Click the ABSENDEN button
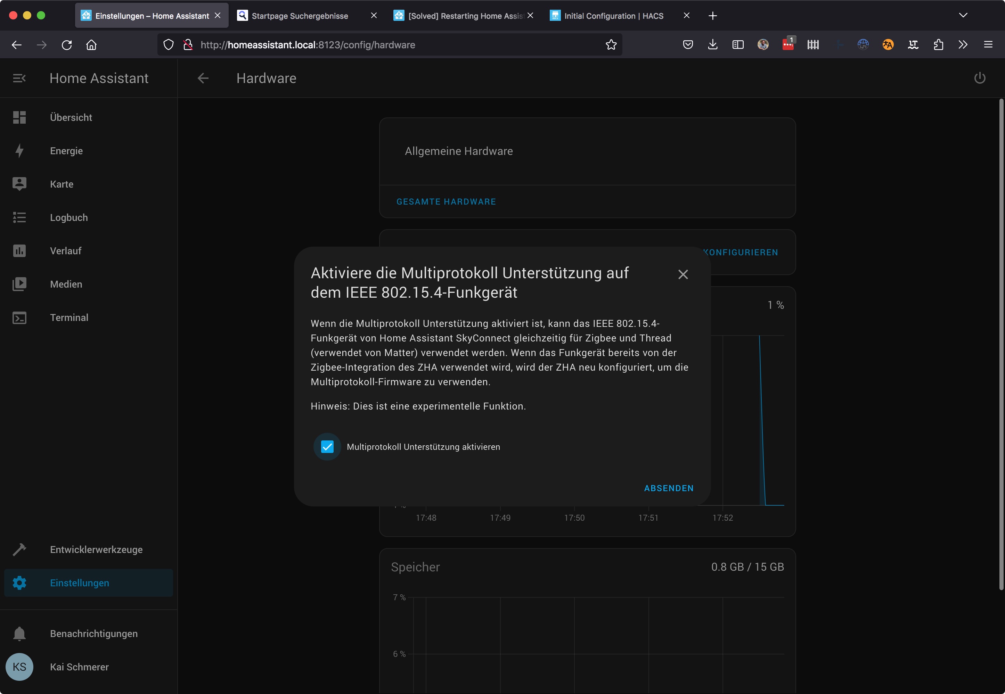This screenshot has height=694, width=1005. 668,488
